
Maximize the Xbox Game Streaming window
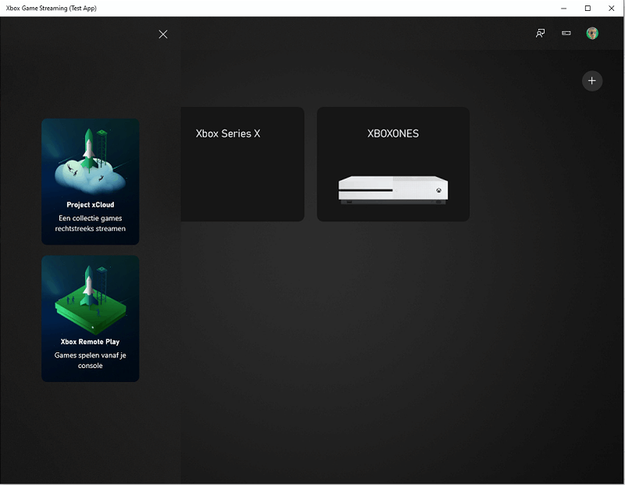point(587,8)
